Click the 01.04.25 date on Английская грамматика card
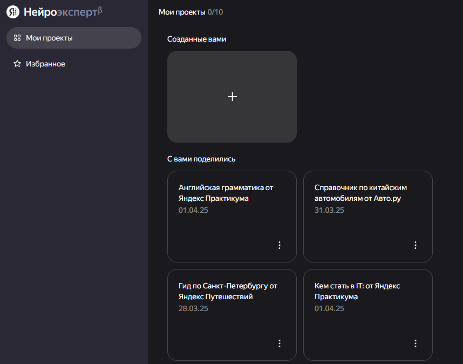463x364 pixels. click(193, 210)
